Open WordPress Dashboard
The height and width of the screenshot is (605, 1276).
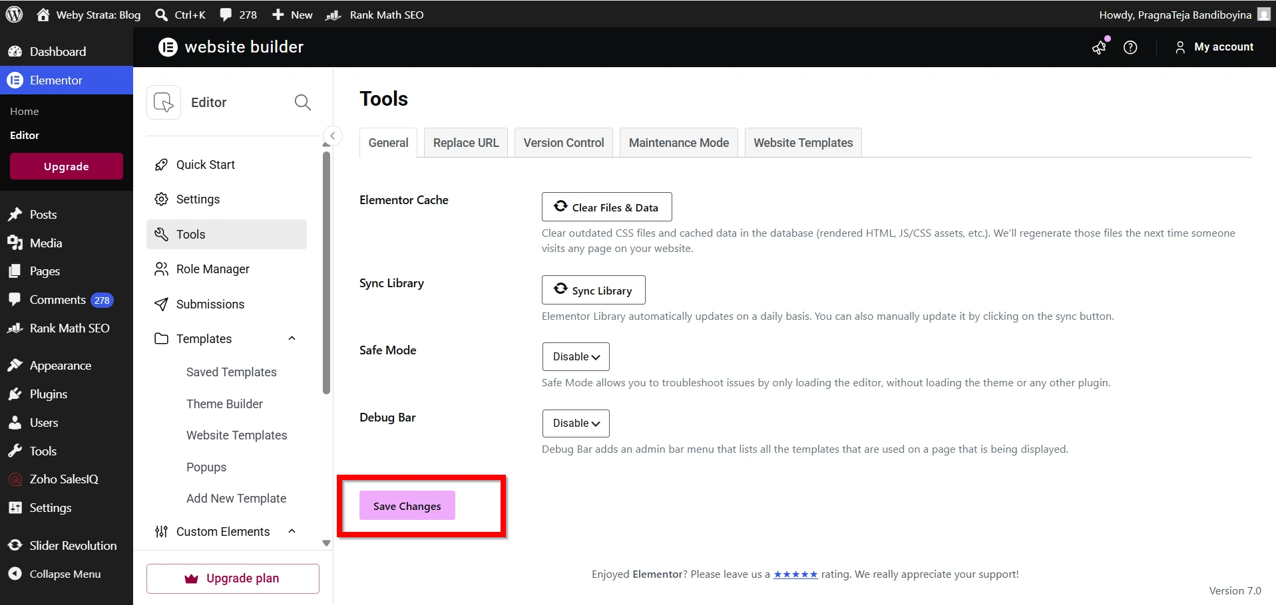pyautogui.click(x=67, y=51)
